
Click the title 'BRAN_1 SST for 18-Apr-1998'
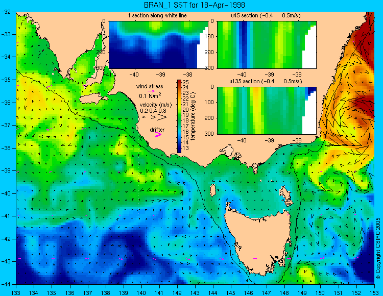(194, 5)
